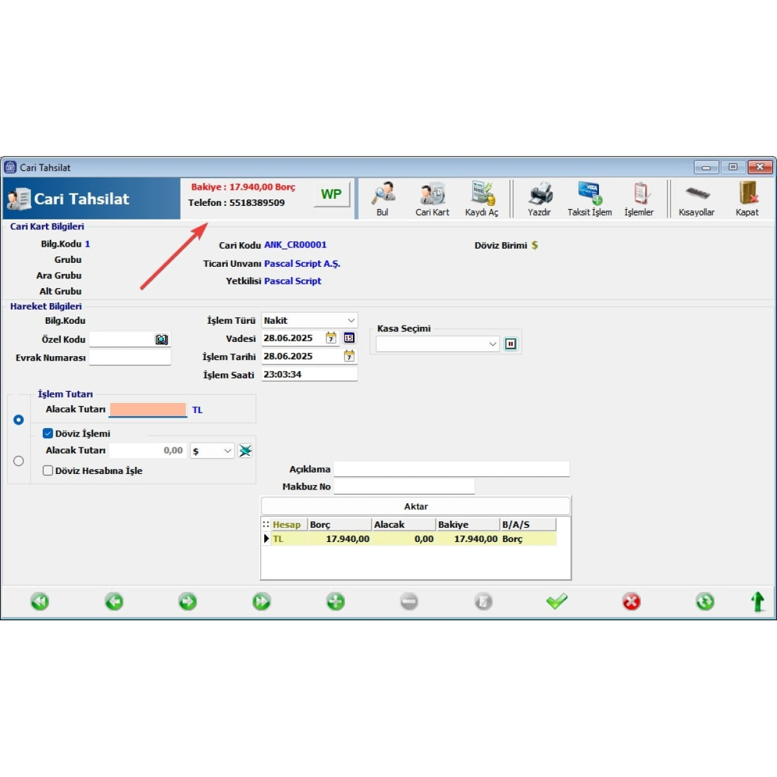777x777 pixels.
Task: Show Kısayollar keyboard shortcuts
Action: (697, 198)
